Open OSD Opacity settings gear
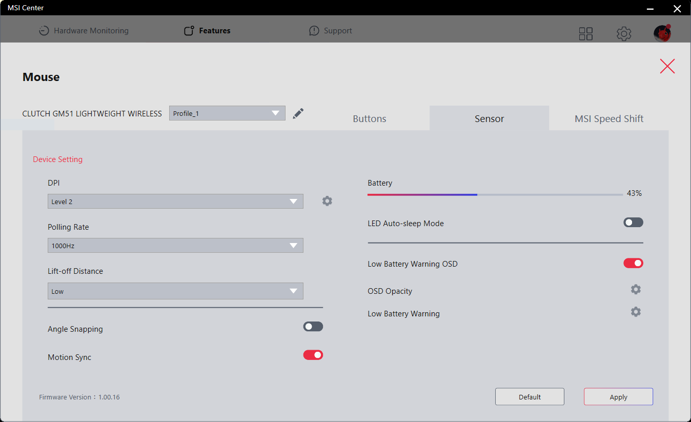 point(636,290)
